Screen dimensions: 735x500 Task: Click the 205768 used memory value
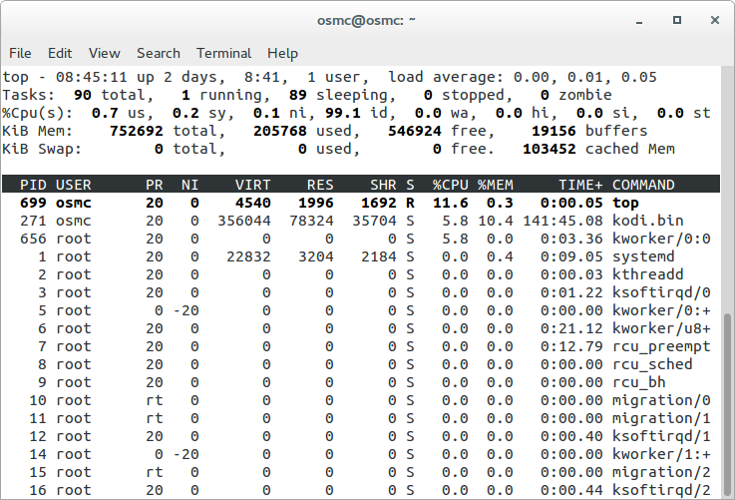pos(280,131)
